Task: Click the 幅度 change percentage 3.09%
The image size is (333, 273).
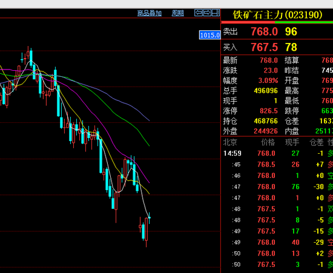Action: coord(268,81)
